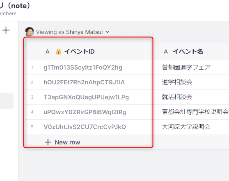The height and width of the screenshot is (181, 229).
Task: Click the lock icon on イベントID column
Action: tap(59, 52)
